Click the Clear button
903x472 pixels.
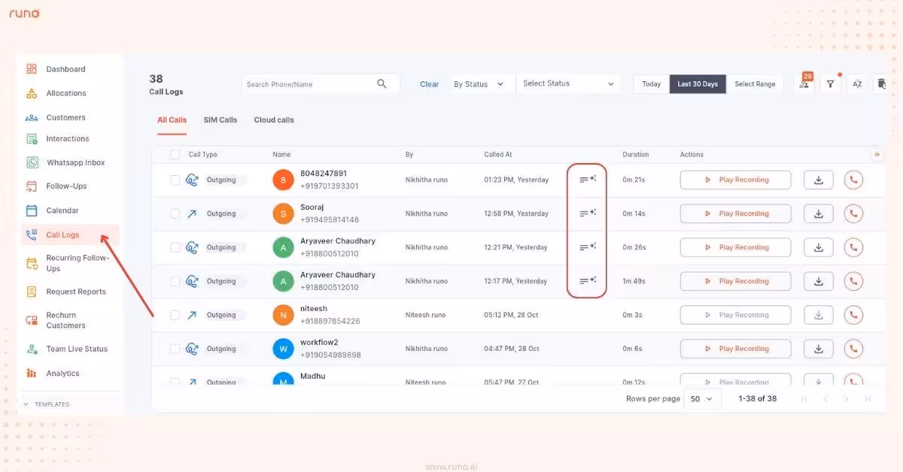click(429, 83)
